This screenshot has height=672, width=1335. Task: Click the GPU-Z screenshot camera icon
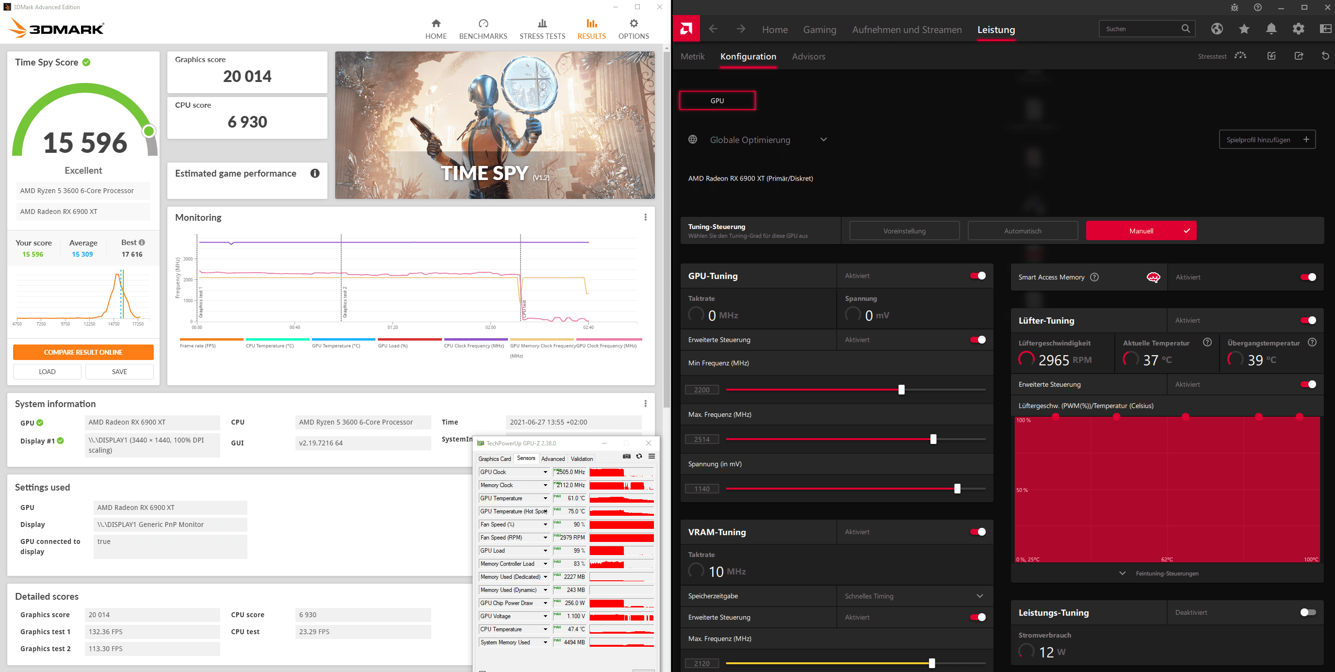tap(627, 456)
